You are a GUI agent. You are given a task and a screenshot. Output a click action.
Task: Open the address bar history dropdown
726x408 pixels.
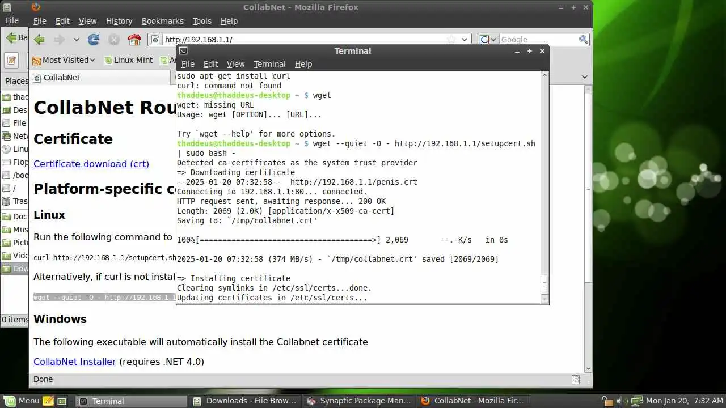(465, 40)
